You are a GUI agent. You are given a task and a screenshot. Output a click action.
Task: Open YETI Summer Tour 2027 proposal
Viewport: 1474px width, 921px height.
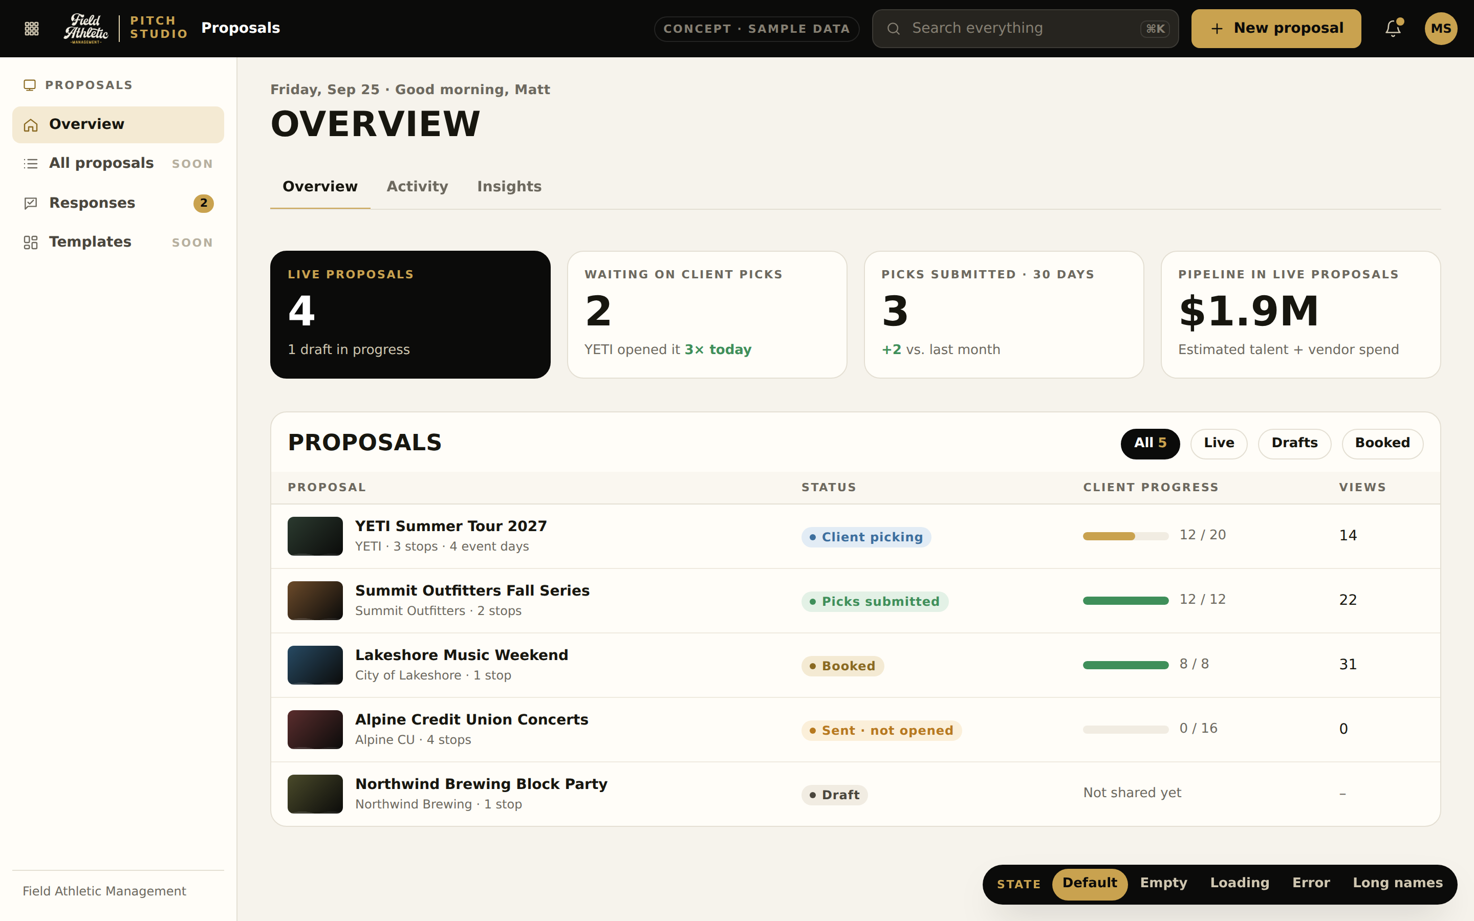pyautogui.click(x=451, y=527)
